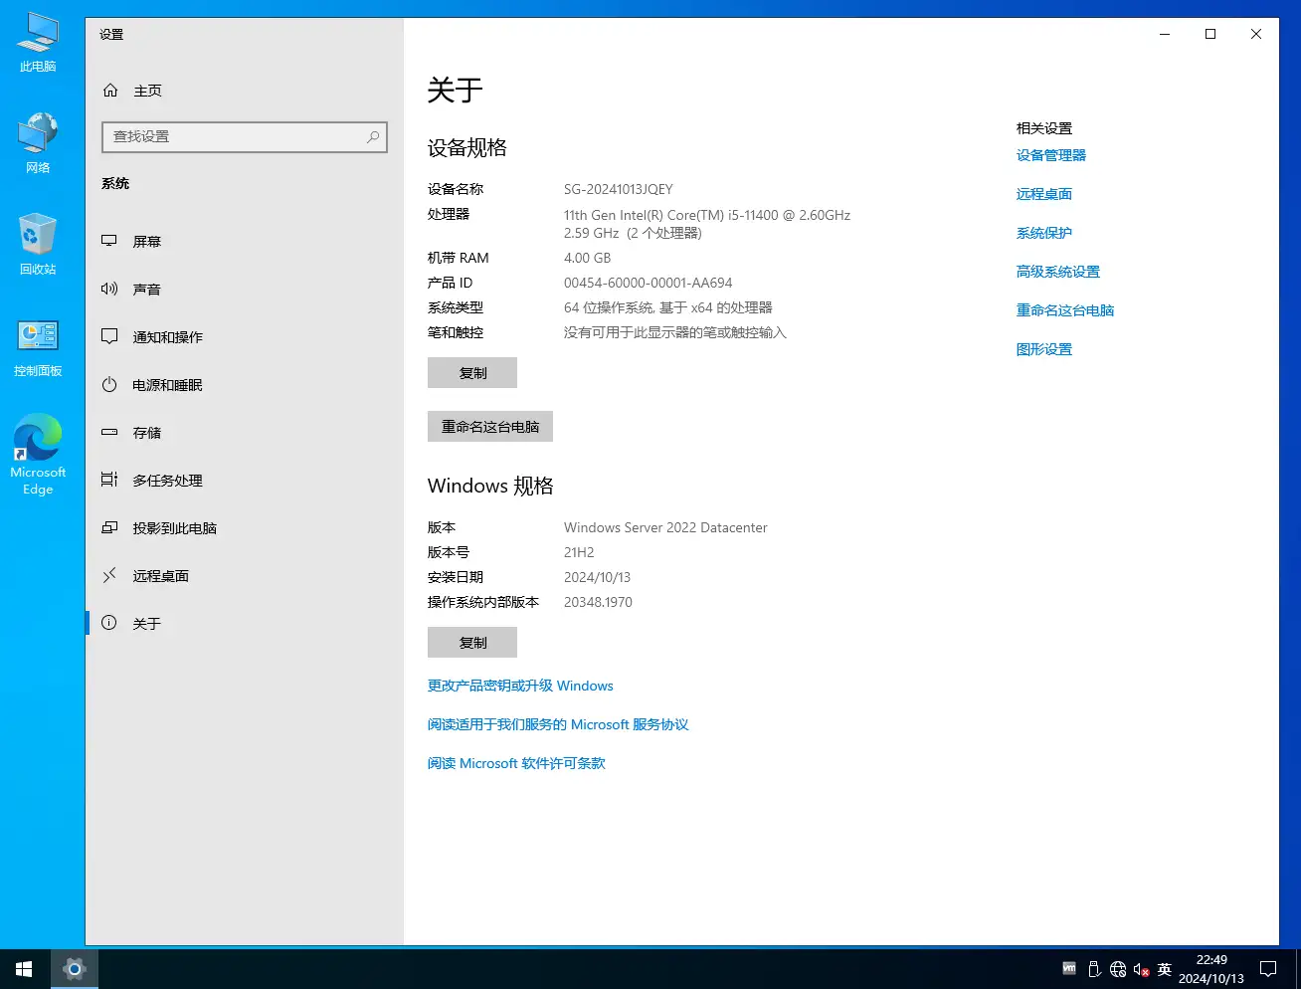The image size is (1301, 989).
Task: Click the 重命名这台电脑 button
Action: 490,427
